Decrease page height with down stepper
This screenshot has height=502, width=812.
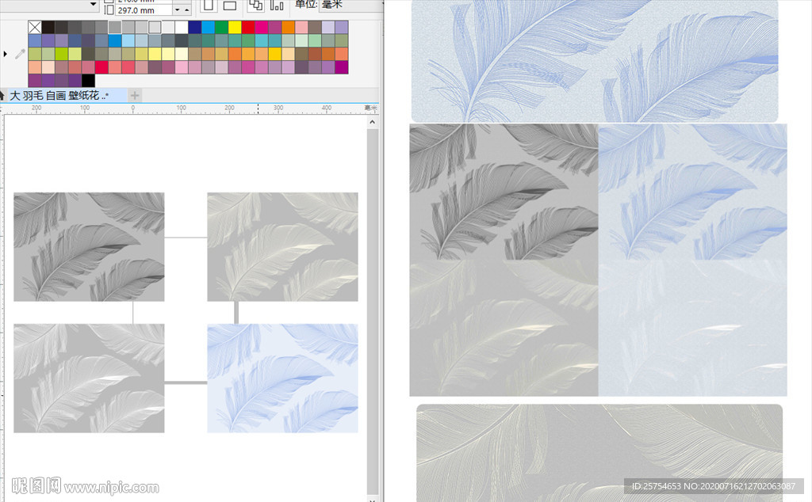pyautogui.click(x=177, y=10)
